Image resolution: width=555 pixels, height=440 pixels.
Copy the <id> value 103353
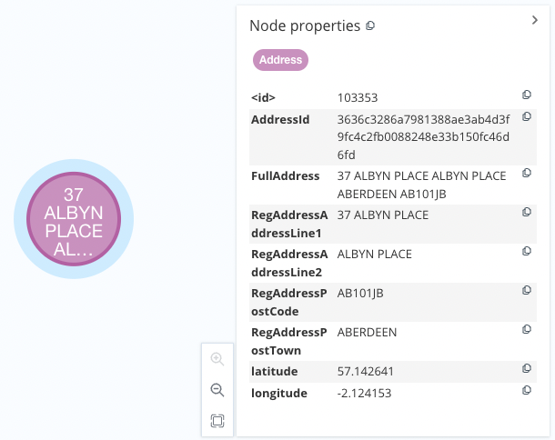click(x=526, y=95)
